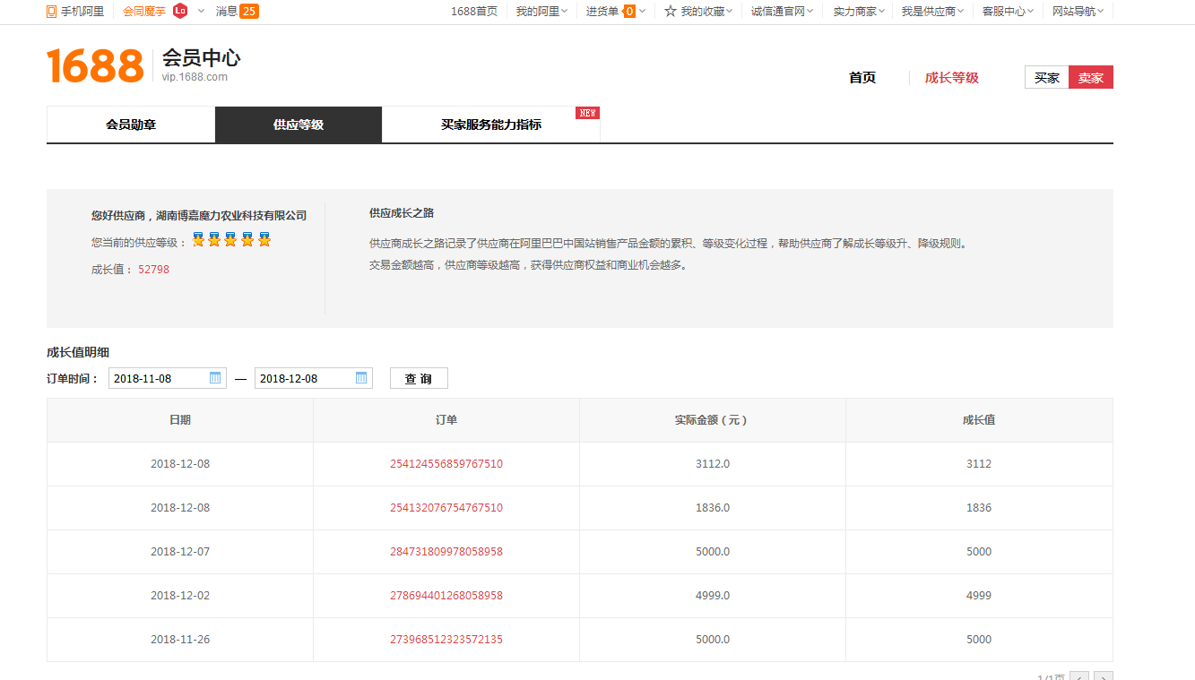
Task: Click the end date field 2018-12-08
Action: click(x=314, y=378)
